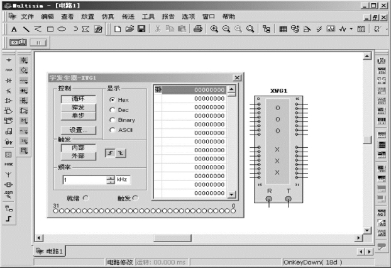Image resolution: width=391 pixels, height=268 pixels.
Task: Open the 放置 menu
Action: point(87,16)
